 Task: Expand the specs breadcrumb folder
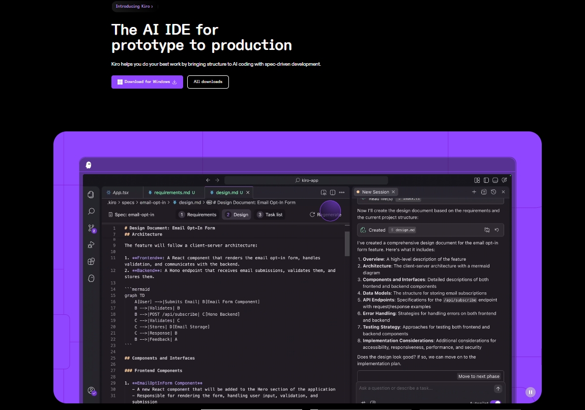128,202
